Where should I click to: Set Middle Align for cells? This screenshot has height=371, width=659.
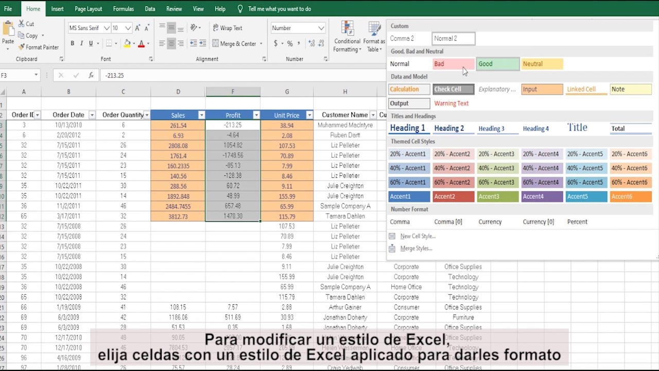click(x=171, y=28)
